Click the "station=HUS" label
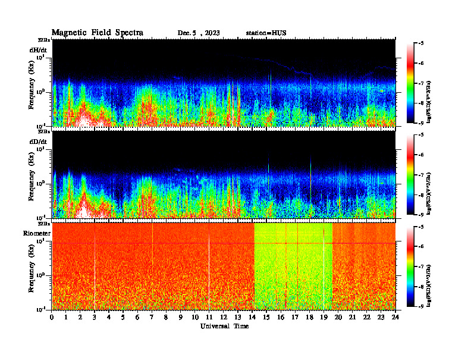 (x=266, y=33)
